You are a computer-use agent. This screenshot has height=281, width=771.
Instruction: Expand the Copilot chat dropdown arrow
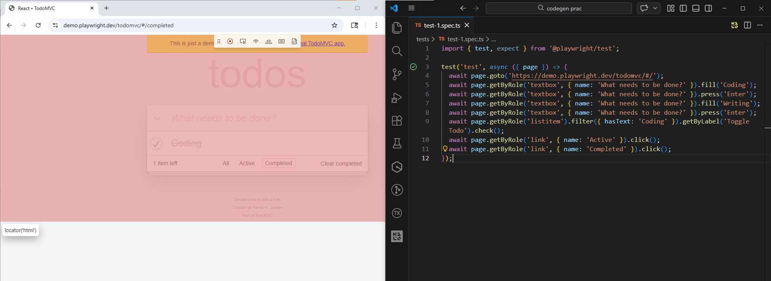coord(655,8)
